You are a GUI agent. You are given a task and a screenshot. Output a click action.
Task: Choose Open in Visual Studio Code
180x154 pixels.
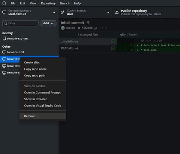pos(43,106)
